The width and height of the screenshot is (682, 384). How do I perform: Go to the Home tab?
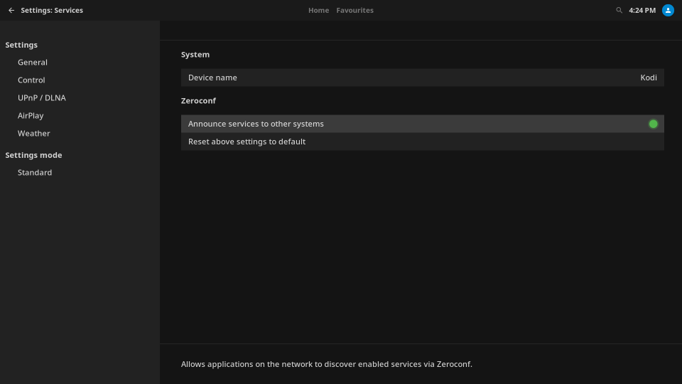coord(318,11)
